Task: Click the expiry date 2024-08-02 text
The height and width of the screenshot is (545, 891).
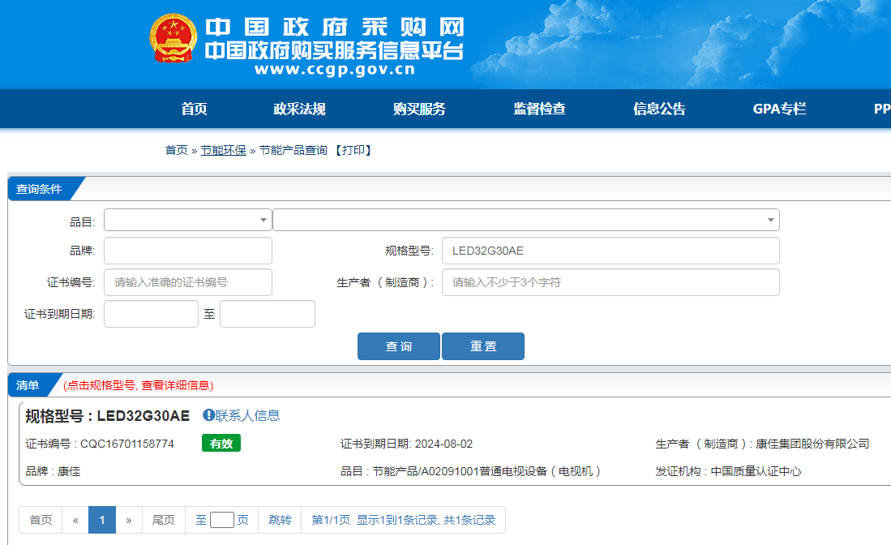Action: tap(443, 444)
